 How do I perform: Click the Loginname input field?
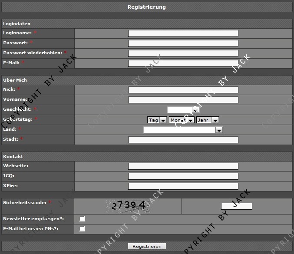click(x=183, y=33)
